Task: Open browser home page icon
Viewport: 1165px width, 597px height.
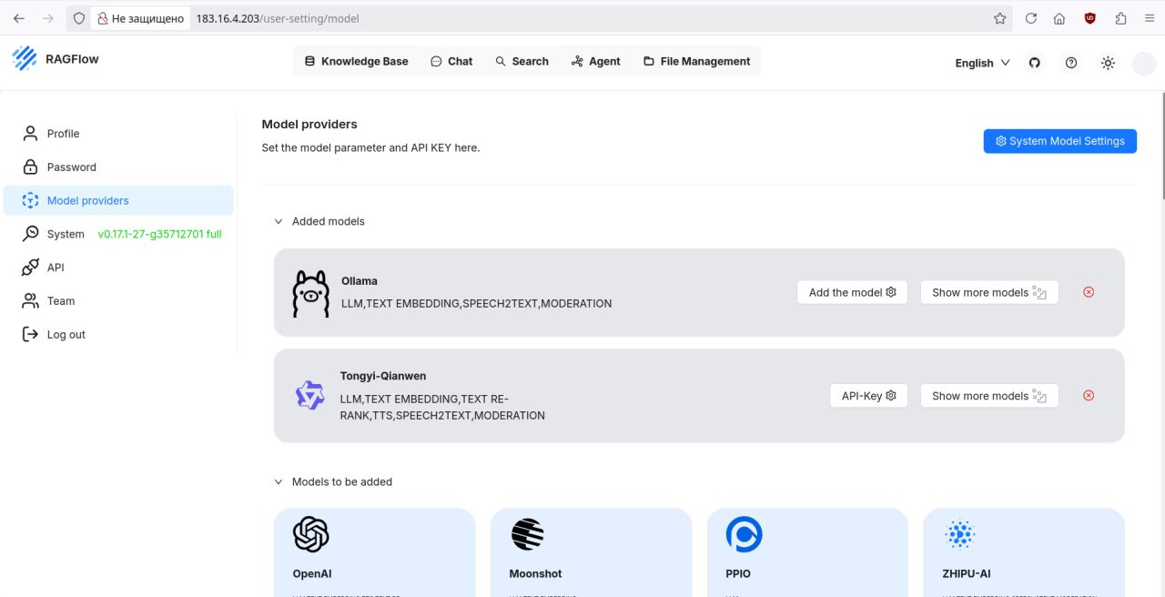Action: [x=1059, y=18]
